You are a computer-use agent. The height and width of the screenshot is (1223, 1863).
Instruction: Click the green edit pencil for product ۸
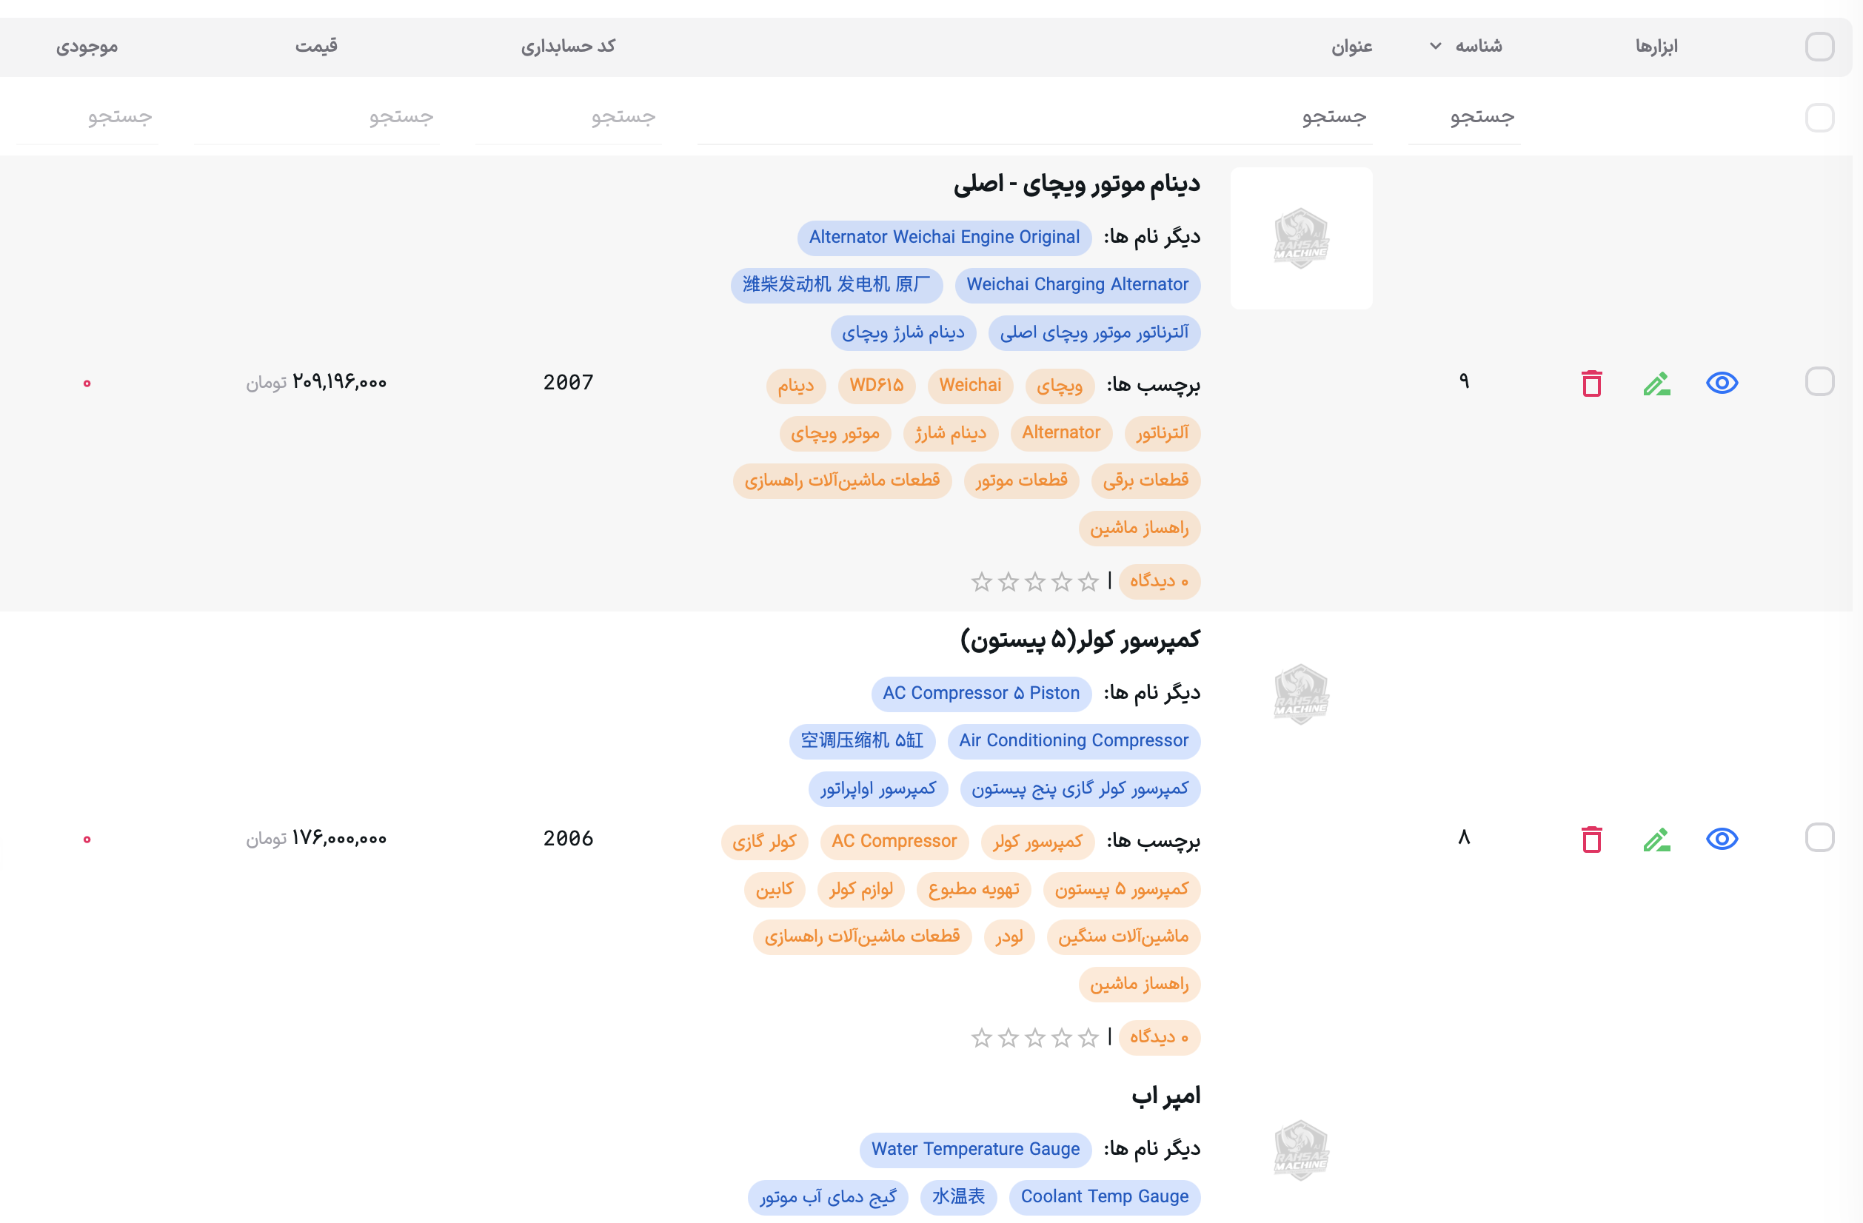click(x=1656, y=840)
